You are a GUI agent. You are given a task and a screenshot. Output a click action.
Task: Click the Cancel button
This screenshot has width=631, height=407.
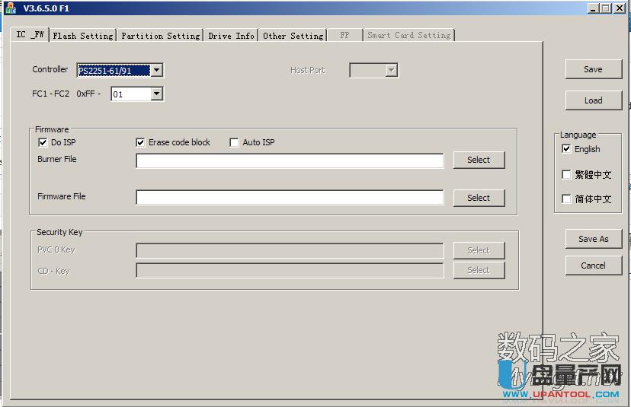(593, 266)
